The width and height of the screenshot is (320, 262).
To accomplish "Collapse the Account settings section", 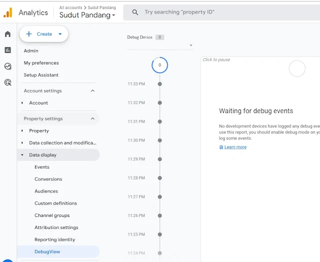I will click(92, 91).
